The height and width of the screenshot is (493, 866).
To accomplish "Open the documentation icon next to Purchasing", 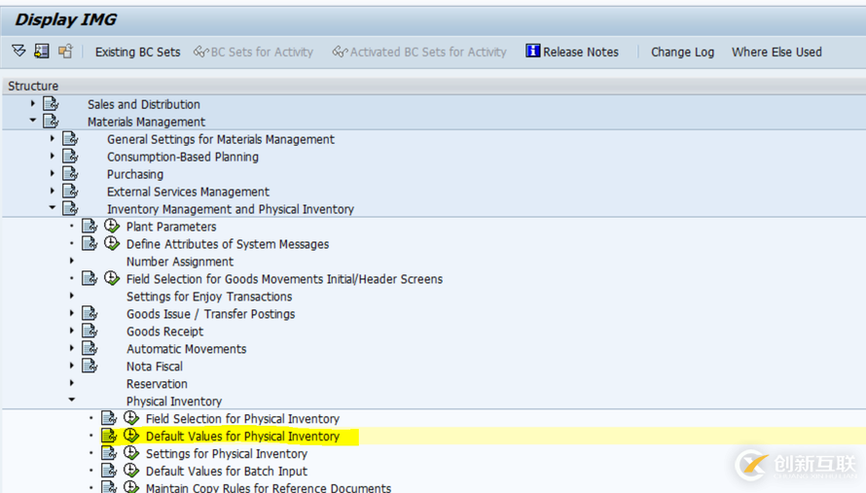I will [70, 175].
